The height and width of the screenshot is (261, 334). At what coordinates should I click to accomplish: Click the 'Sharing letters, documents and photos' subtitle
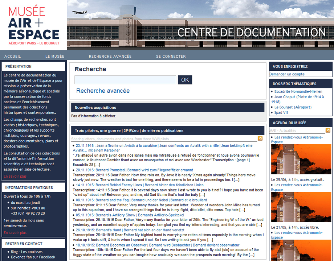120,139
